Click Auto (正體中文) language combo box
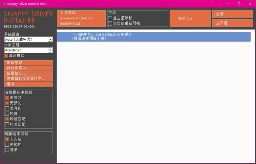Image resolution: width=256 pixels, height=164 pixels. 29,39
